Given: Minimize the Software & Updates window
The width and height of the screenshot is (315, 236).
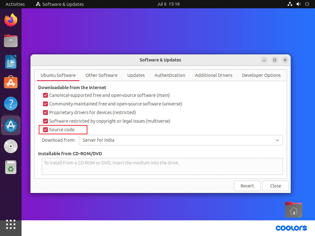Looking at the screenshot, I should pos(264,60).
